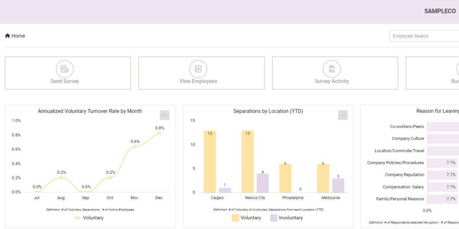Click the Mexico City involuntary bar

(x=262, y=183)
